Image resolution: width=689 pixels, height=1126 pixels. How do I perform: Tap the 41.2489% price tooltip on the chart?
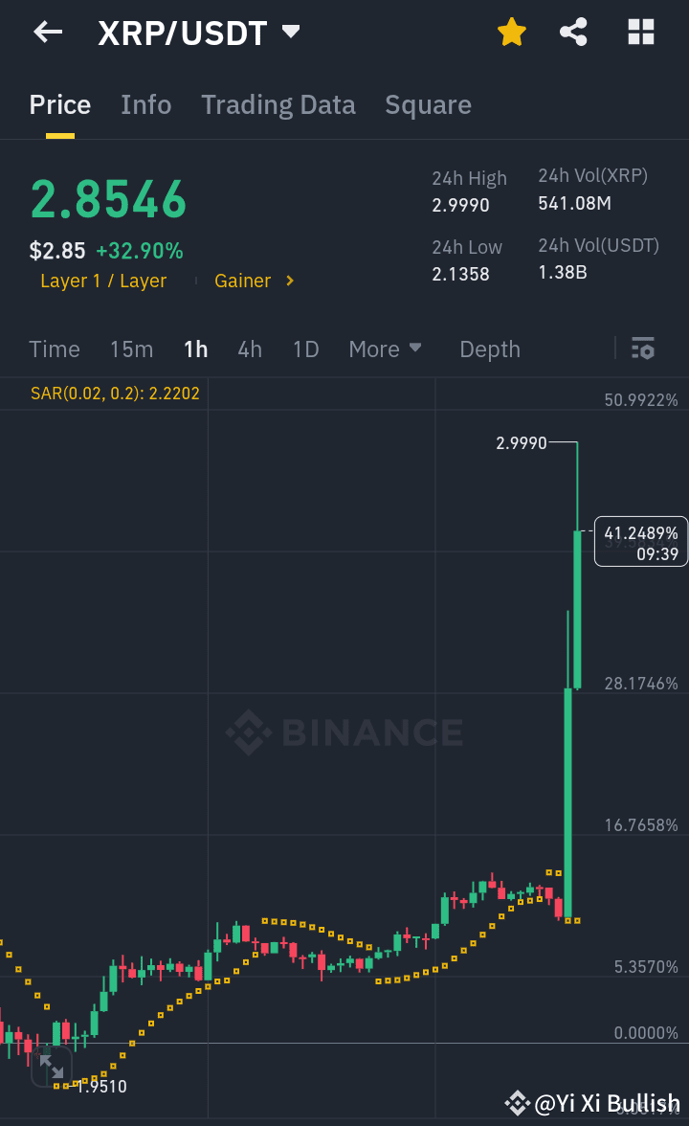pyautogui.click(x=640, y=541)
